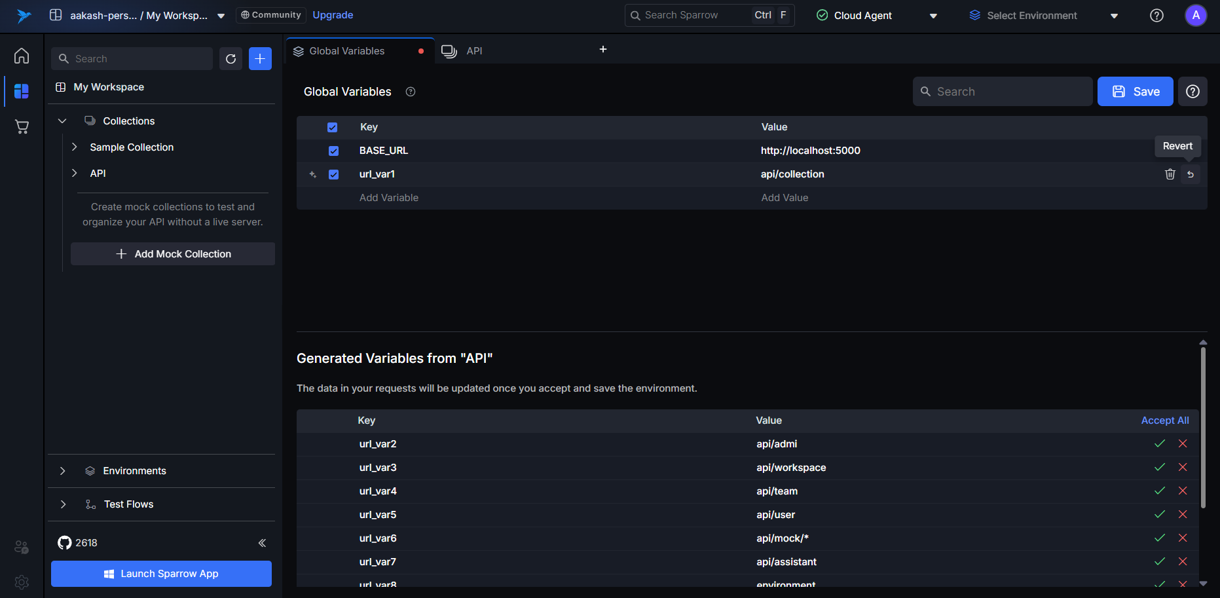Reject url_var4 with the red cross
The image size is (1220, 598).
1183,491
